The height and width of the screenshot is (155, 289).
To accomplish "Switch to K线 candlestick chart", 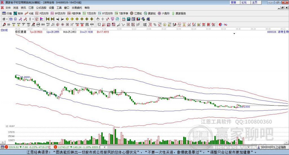I will click(x=29, y=14).
